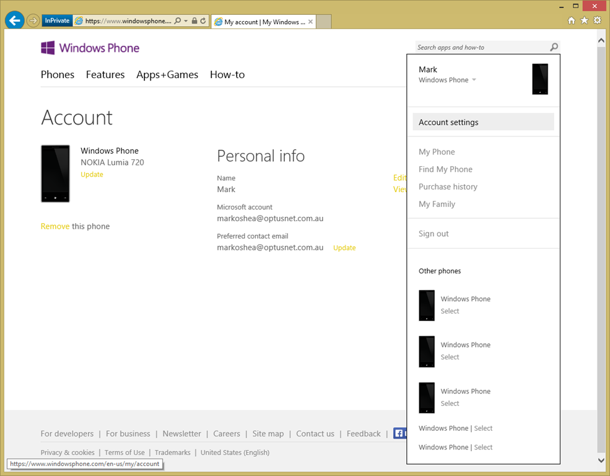Open favorites with the star icon
This screenshot has height=476, width=610.
tap(584, 20)
